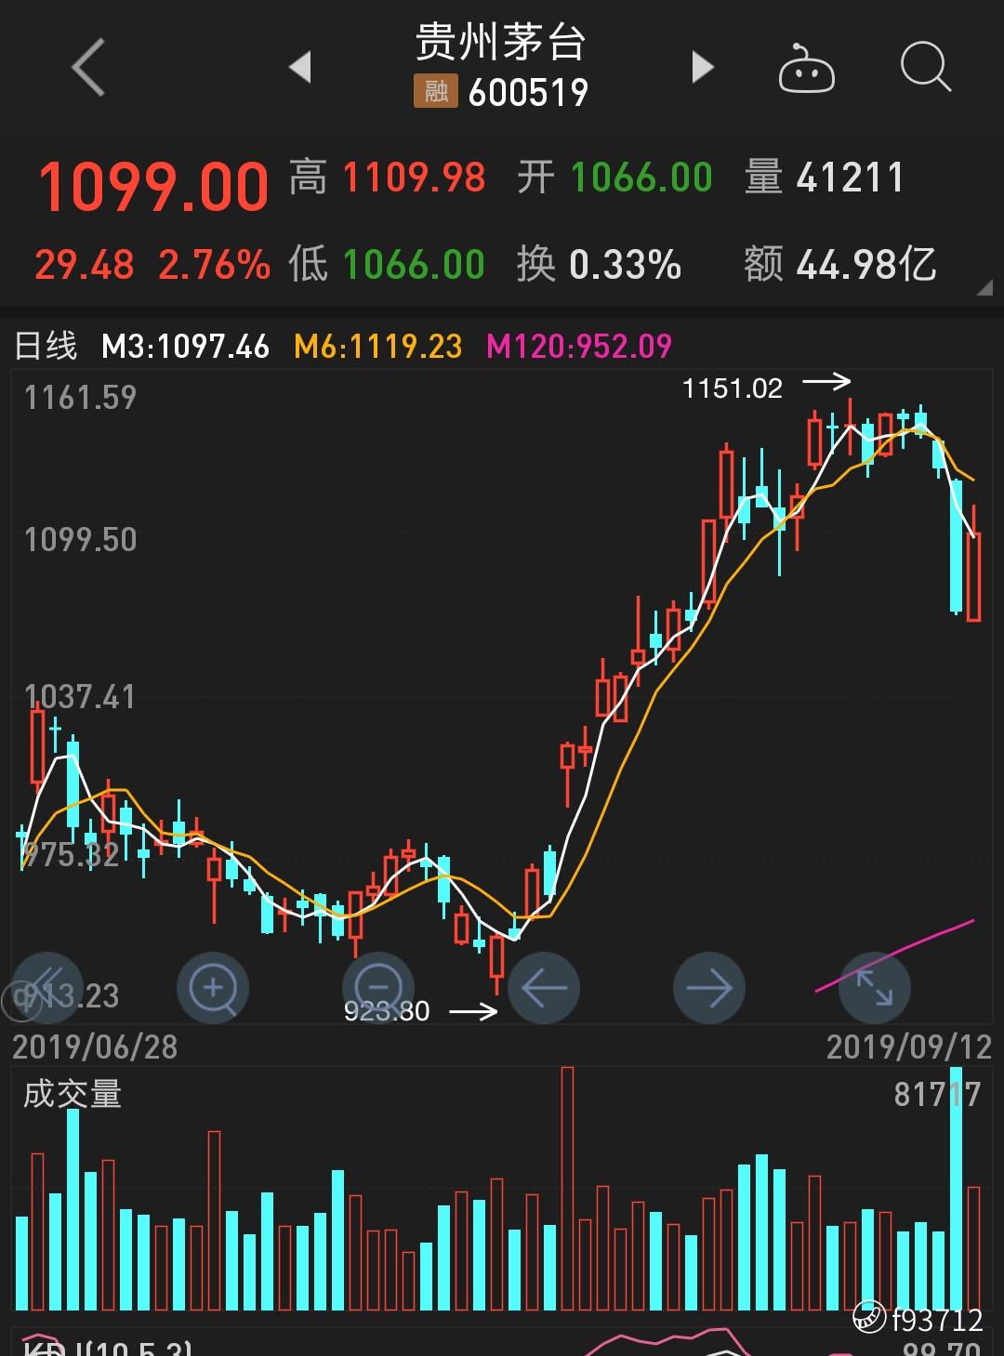
Task: Tap the 成交量 indicator label
Action: tap(72, 1094)
